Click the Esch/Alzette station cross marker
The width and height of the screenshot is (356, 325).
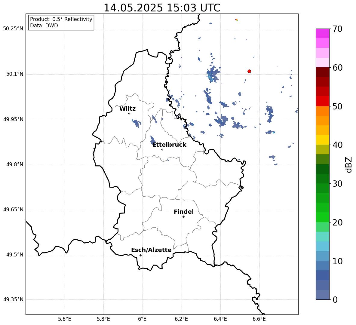click(140, 255)
